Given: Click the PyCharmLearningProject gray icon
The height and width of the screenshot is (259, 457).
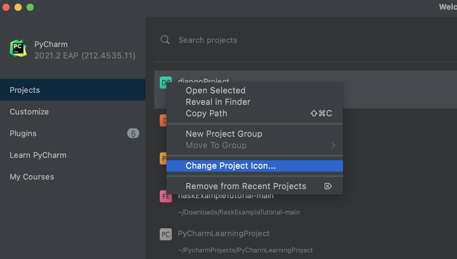Looking at the screenshot, I should point(166,234).
